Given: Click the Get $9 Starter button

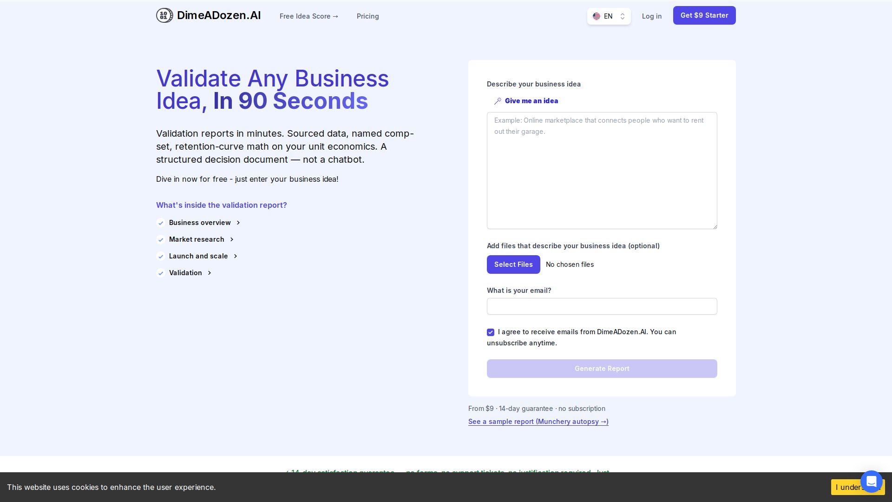Looking at the screenshot, I should coord(704,15).
